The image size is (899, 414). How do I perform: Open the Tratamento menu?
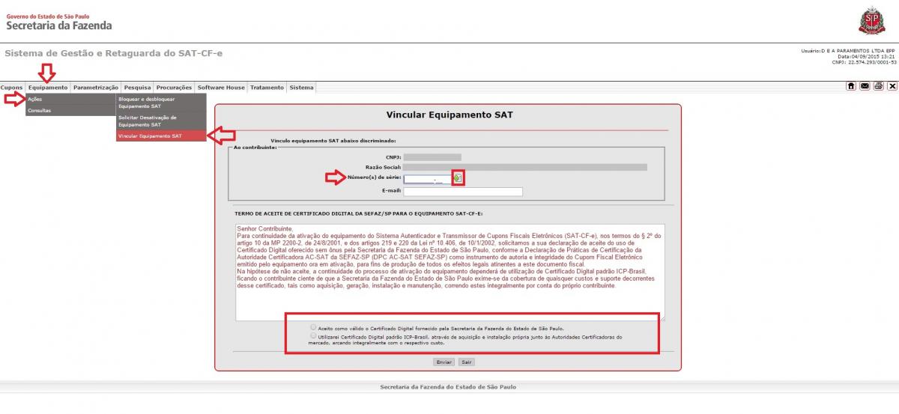[x=267, y=88]
